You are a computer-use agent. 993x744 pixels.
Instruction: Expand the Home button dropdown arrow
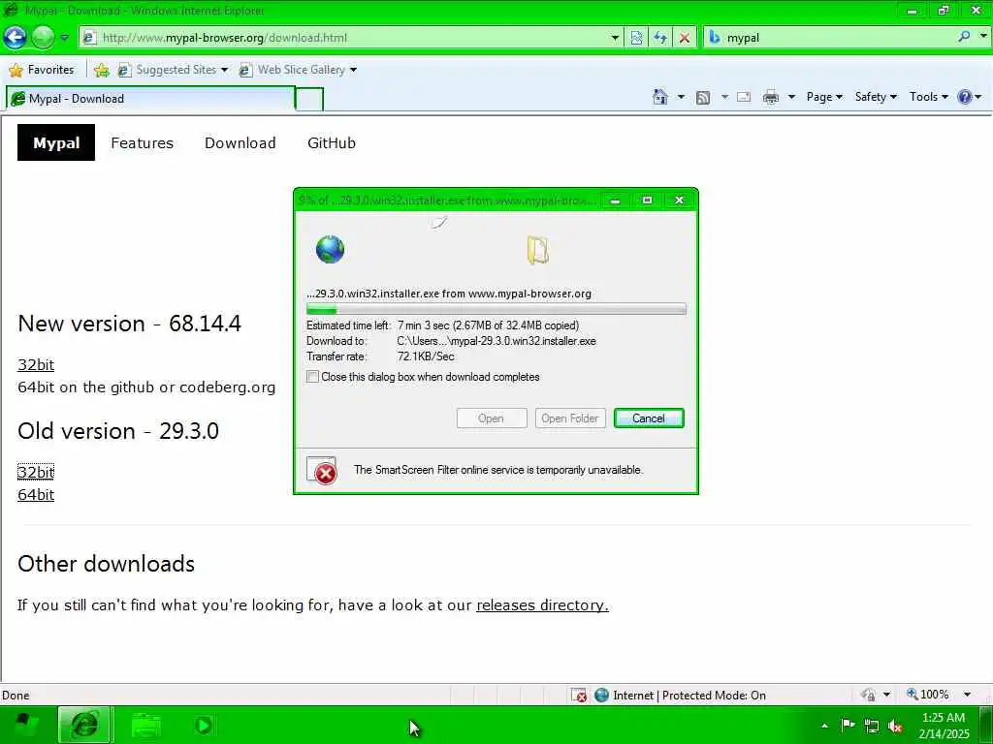pyautogui.click(x=681, y=97)
